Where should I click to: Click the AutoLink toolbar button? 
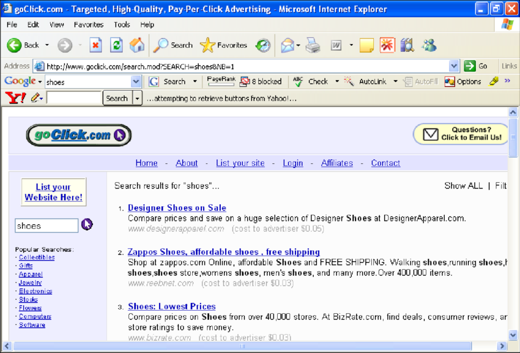[365, 81]
